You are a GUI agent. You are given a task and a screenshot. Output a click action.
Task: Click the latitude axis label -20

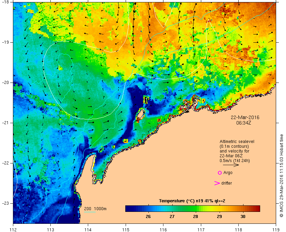point(5,83)
